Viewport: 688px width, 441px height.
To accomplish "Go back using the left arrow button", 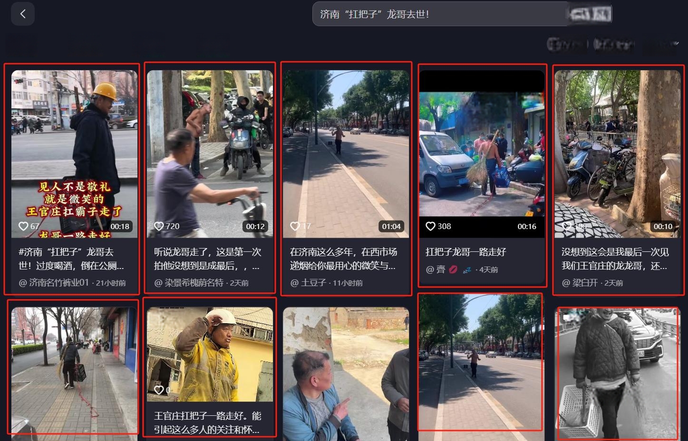I will point(23,14).
